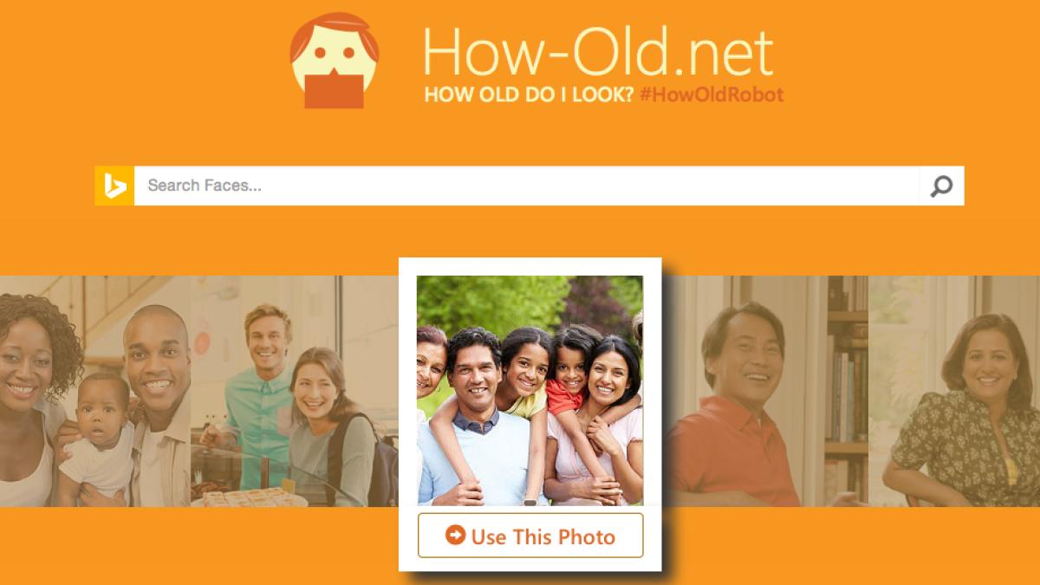
Task: Click the How-Old.net site title
Action: (x=598, y=51)
